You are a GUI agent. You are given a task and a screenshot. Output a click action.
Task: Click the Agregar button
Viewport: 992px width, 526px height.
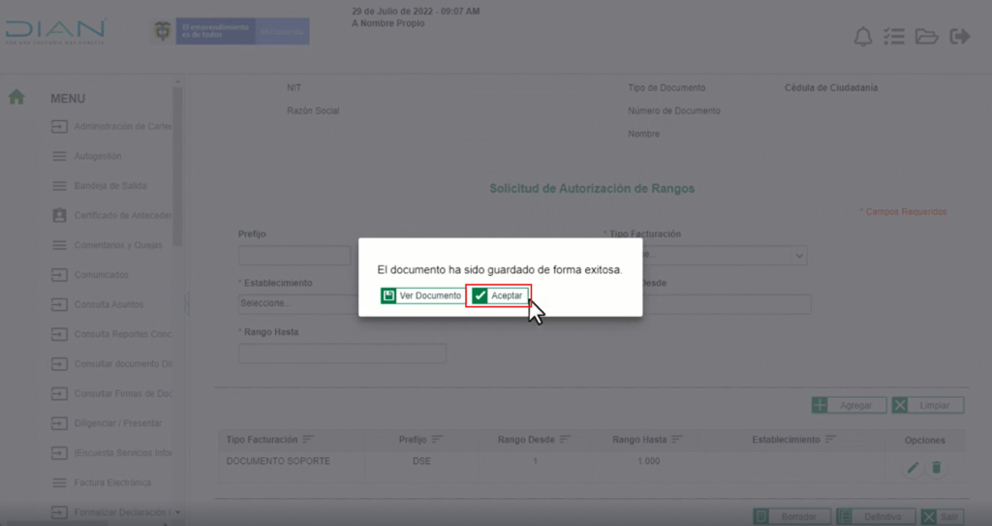pos(849,405)
